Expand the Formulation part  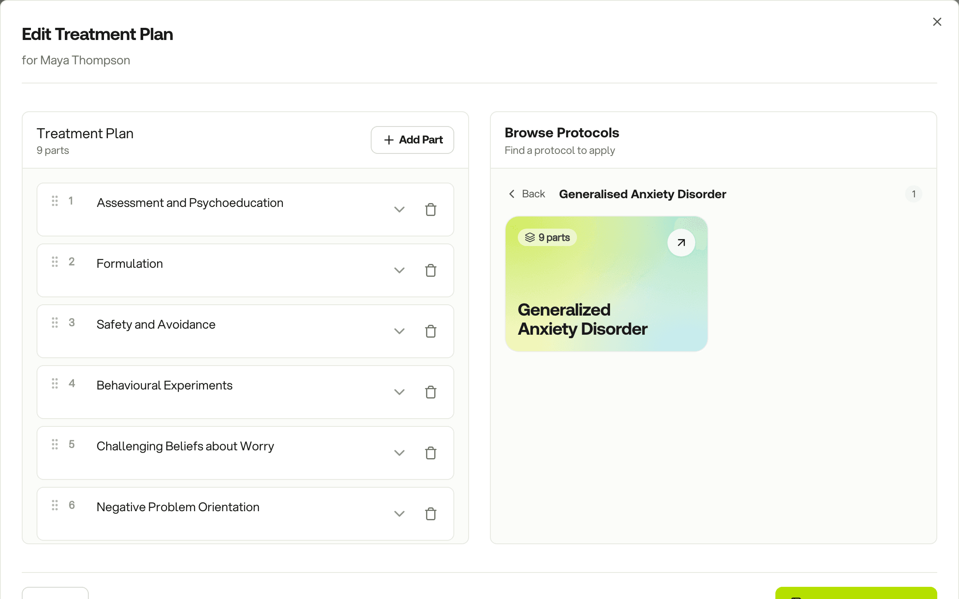click(399, 270)
